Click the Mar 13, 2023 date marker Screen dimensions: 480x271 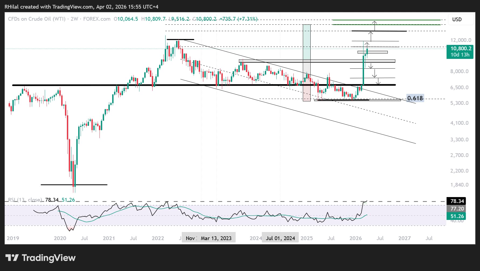(x=216, y=238)
